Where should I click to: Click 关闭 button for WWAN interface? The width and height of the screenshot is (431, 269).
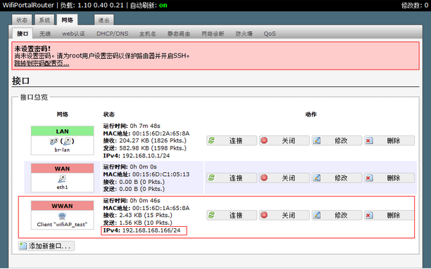tap(285, 215)
